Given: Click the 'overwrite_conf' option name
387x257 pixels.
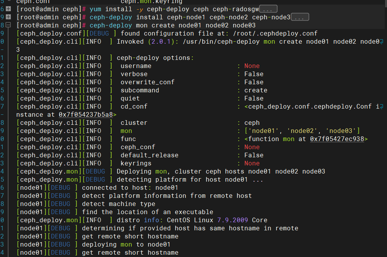Looking at the screenshot, I should (147, 82).
